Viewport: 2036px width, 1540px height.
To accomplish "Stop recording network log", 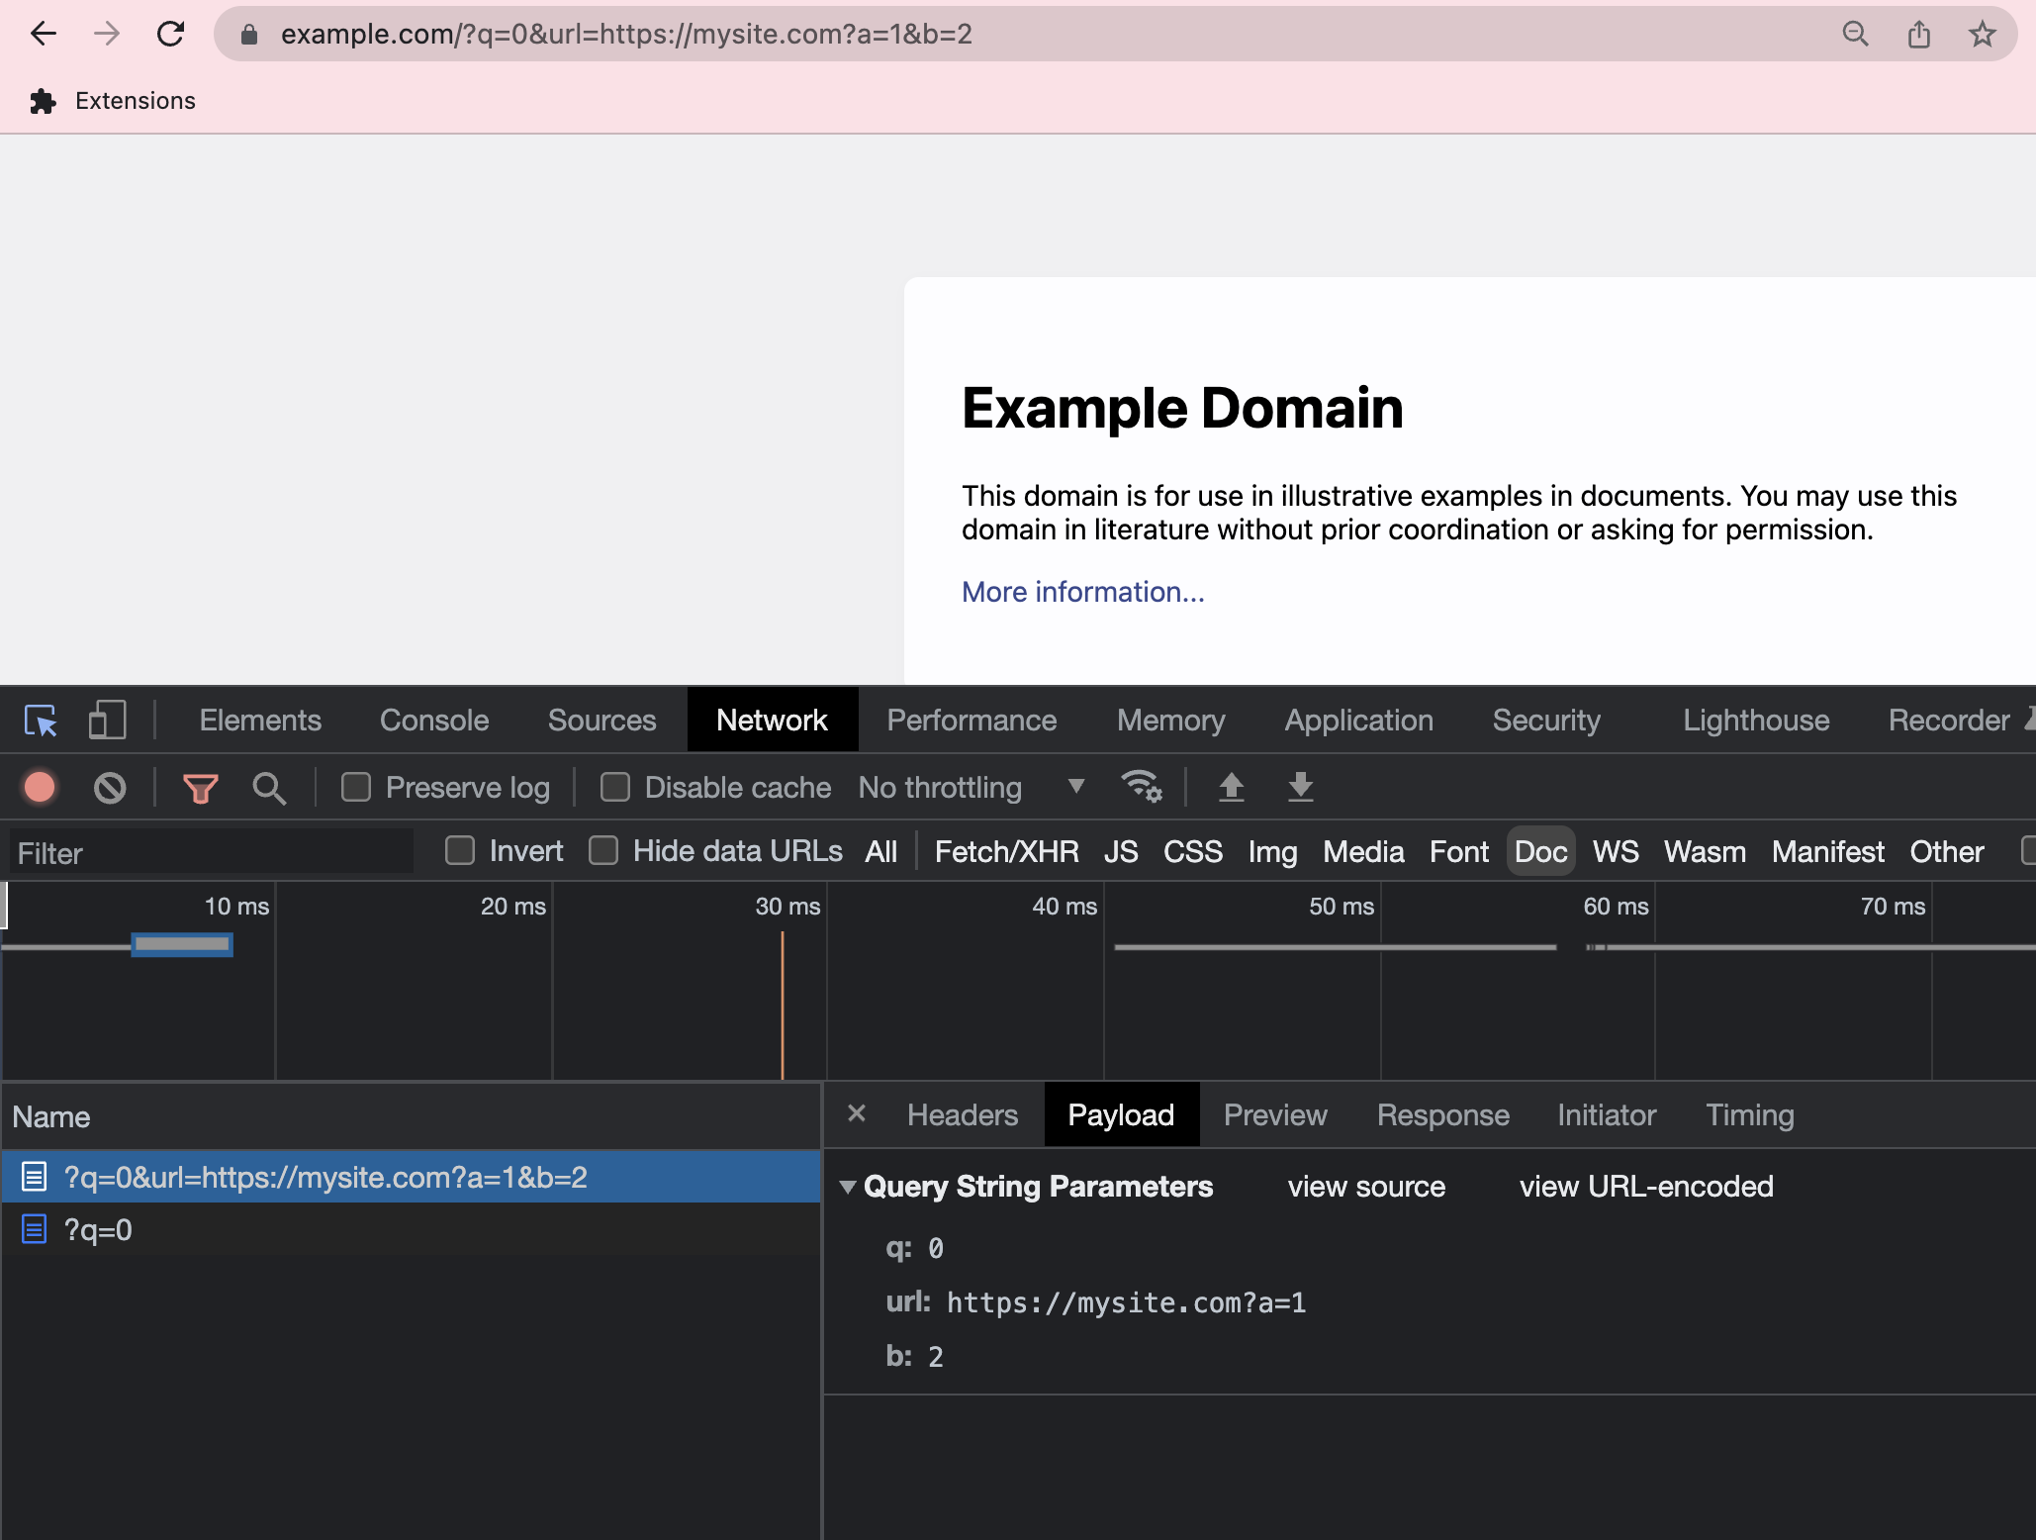I will click(40, 788).
